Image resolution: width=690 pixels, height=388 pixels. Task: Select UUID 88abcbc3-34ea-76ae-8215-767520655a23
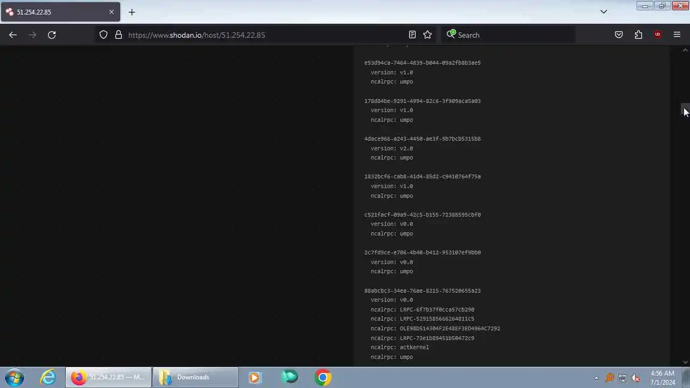tap(422, 290)
